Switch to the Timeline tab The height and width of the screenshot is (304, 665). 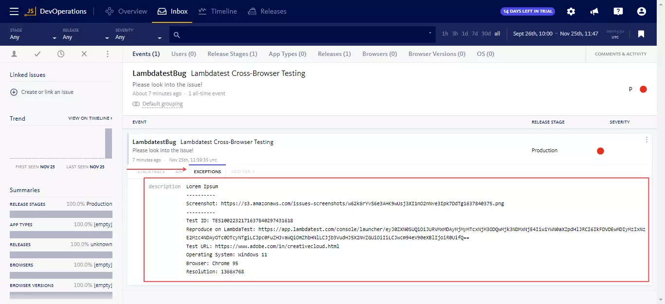pyautogui.click(x=217, y=11)
